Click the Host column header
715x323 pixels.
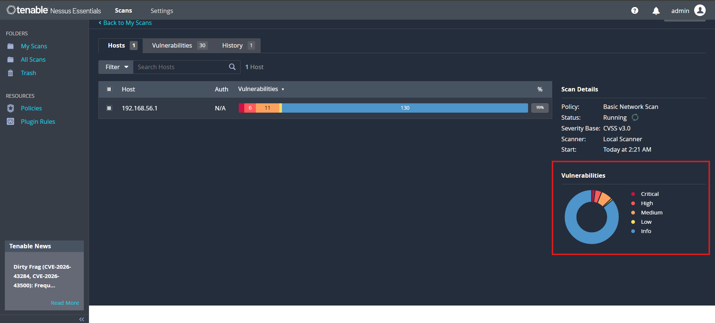[x=128, y=89]
